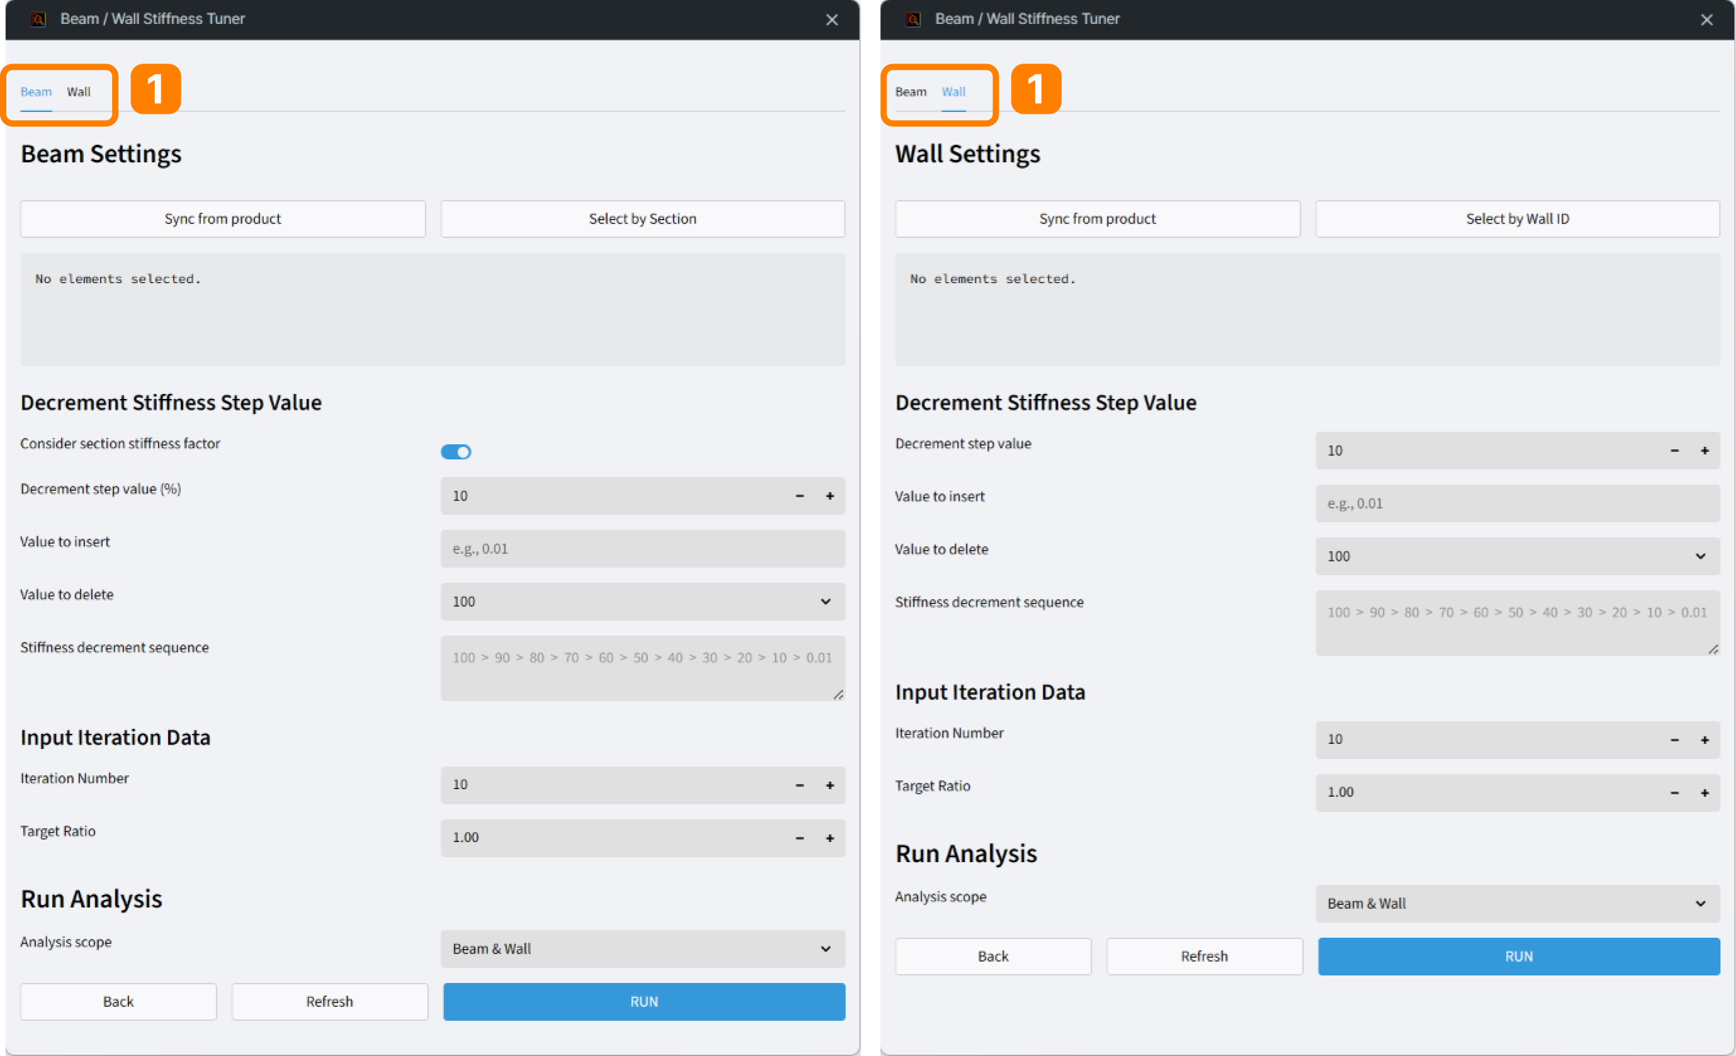Click "No elements selected." box in Beam Settings
The image size is (1736, 1056).
pos(433,310)
